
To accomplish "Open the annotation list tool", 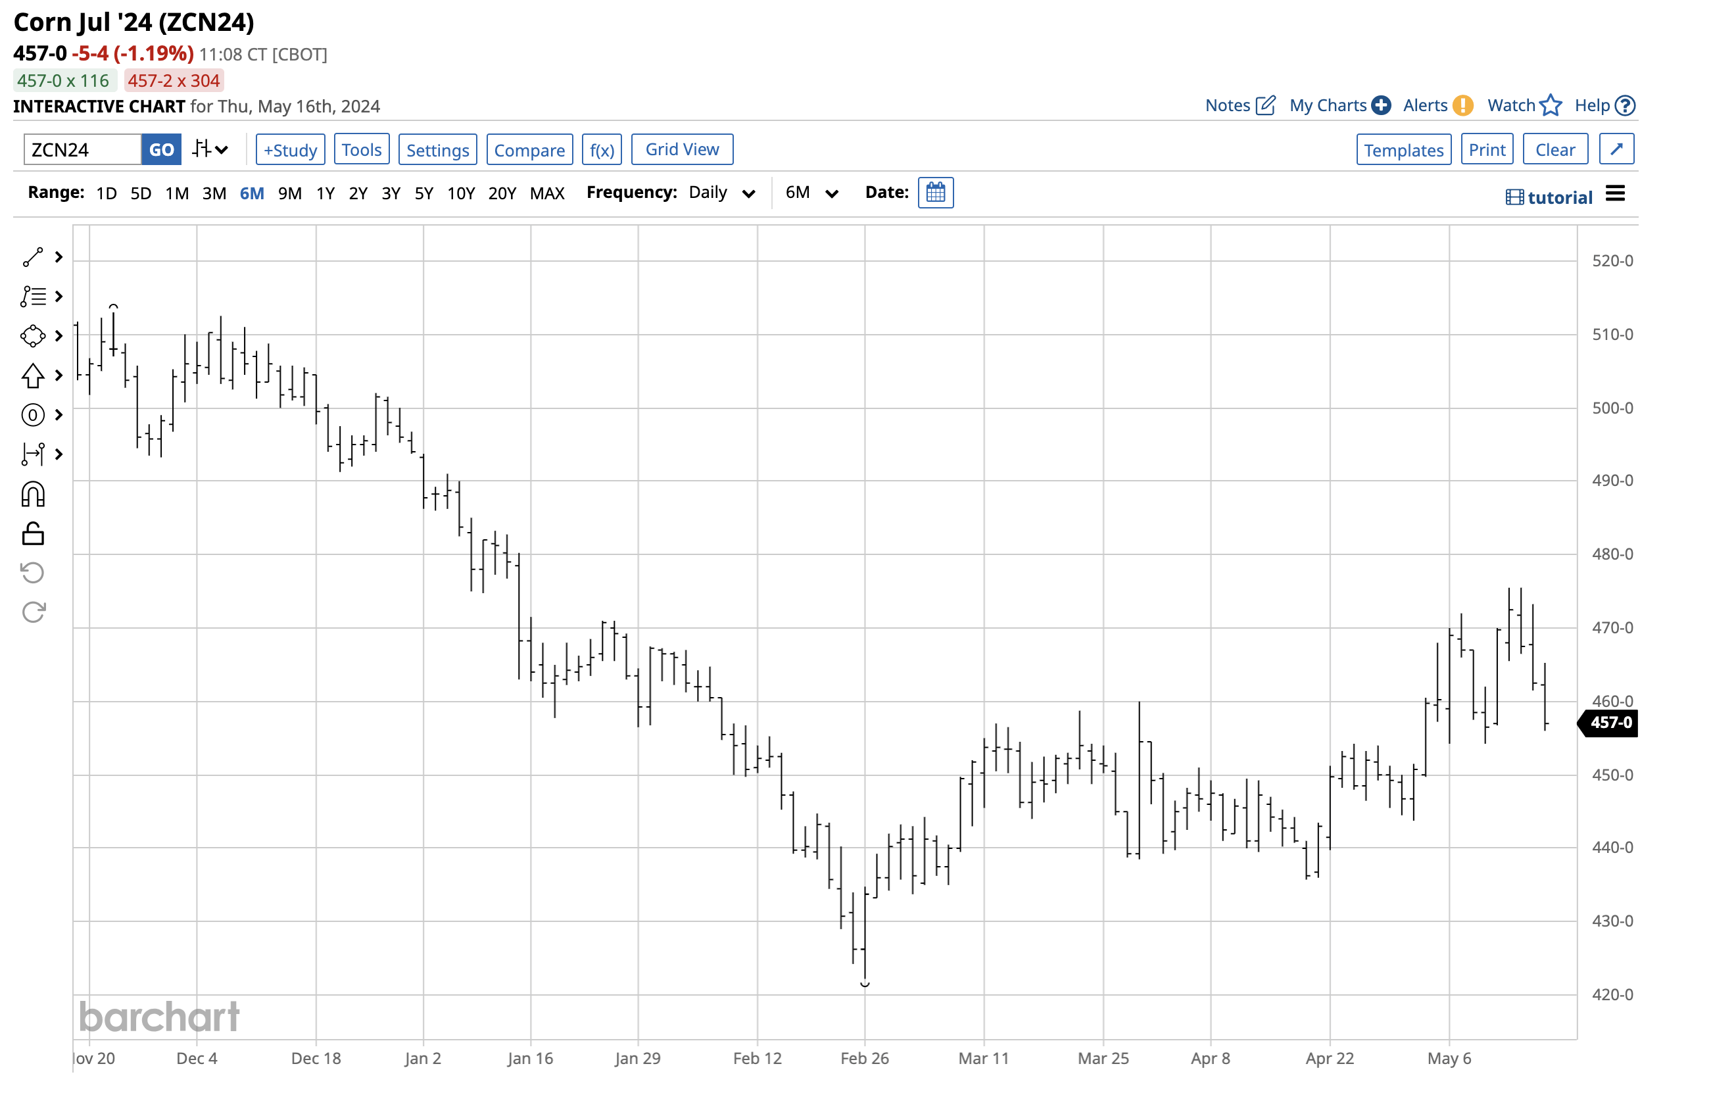I will tap(33, 297).
